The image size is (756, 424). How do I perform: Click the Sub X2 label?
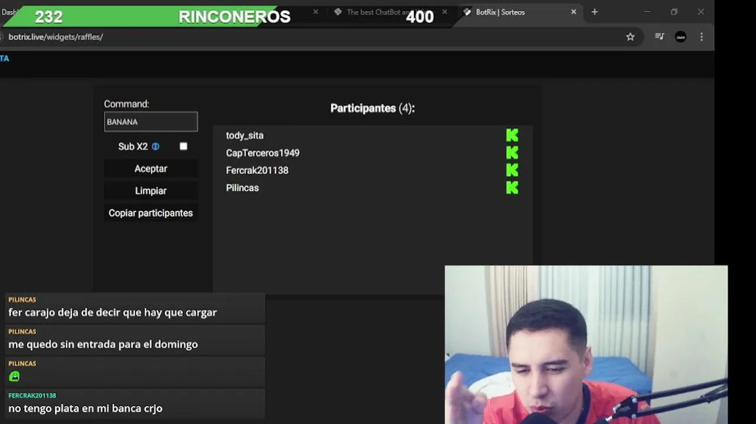pyautogui.click(x=133, y=147)
